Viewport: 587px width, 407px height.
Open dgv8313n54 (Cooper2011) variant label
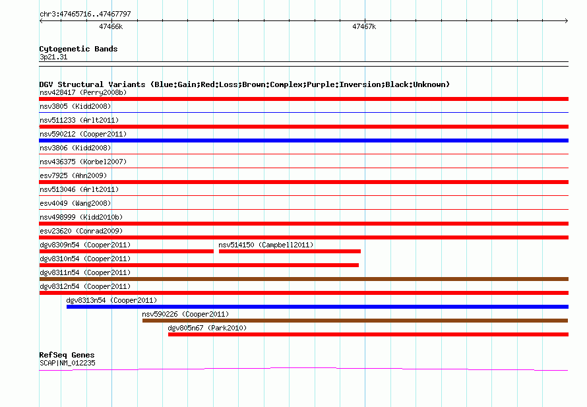click(111, 300)
